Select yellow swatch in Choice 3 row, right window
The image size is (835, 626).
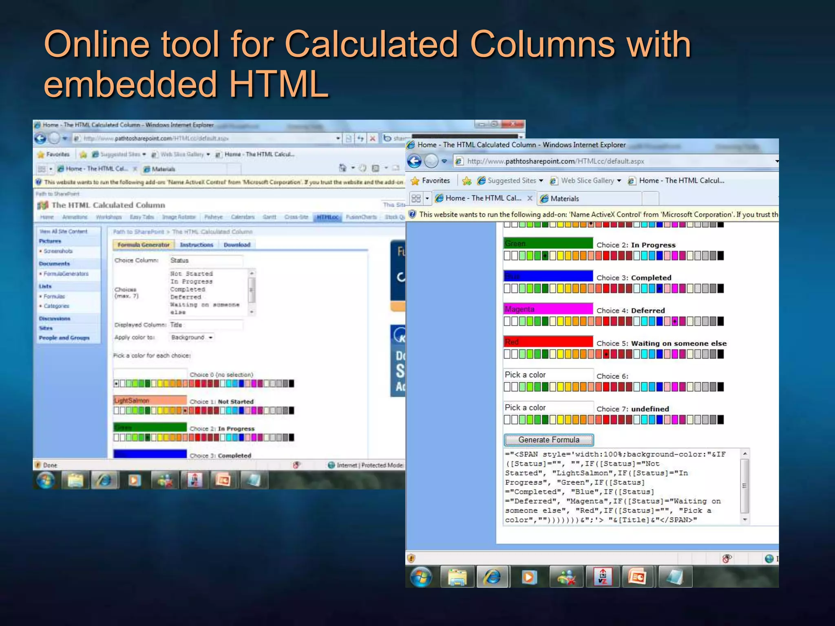[561, 289]
